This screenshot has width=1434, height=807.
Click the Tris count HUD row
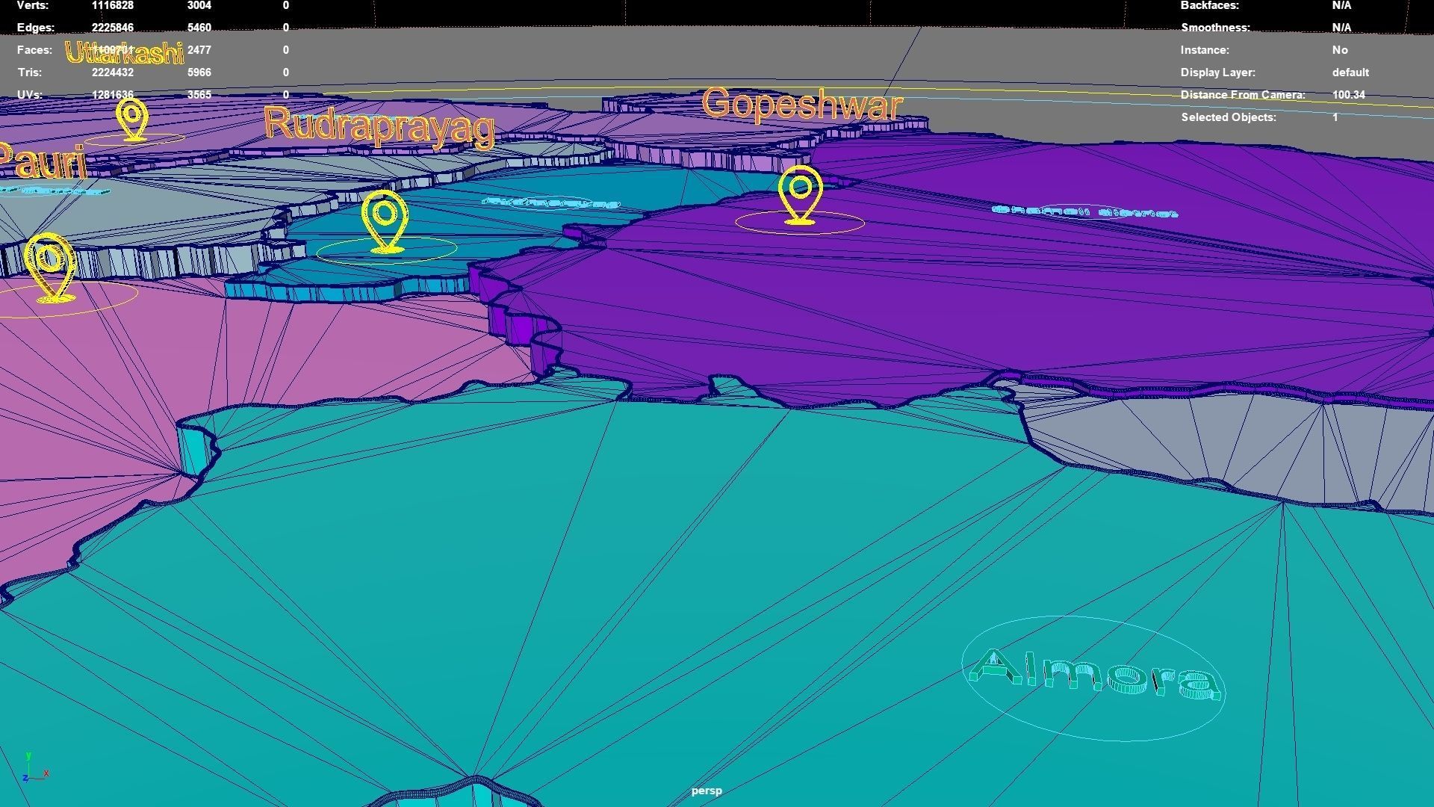[153, 72]
